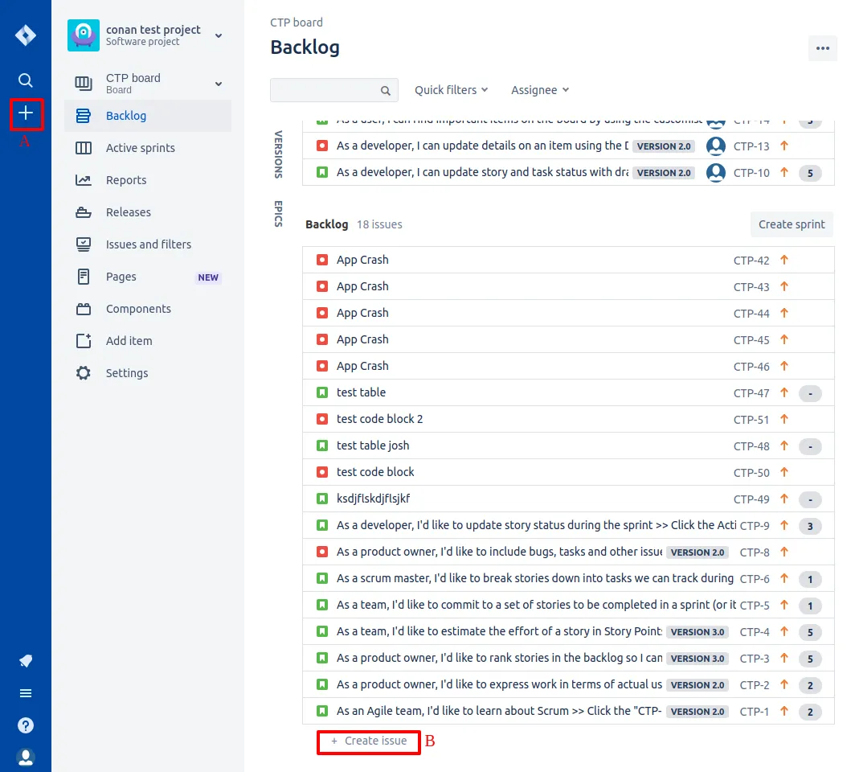Screen dimensions: 851x772
Task: Expand the VERSIONS side panel
Action: 278,154
